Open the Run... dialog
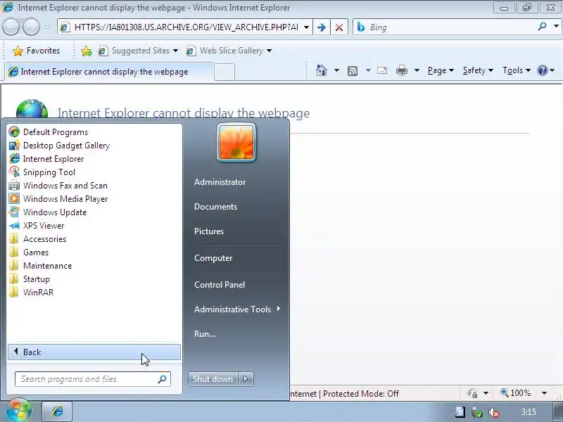 coord(205,333)
